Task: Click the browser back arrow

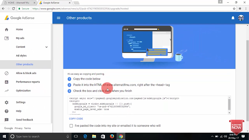Action: (4, 9)
